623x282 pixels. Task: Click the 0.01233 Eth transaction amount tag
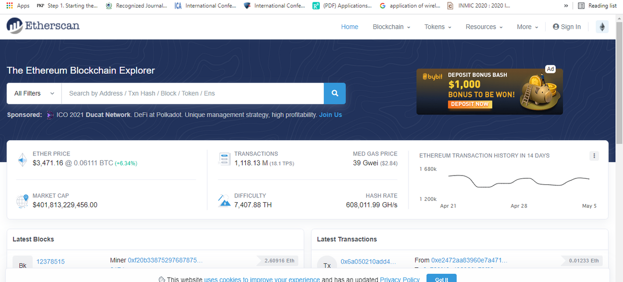coord(582,261)
